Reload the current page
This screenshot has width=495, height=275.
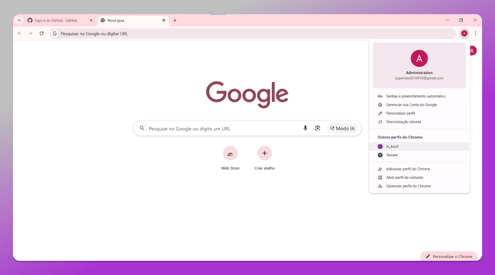(x=42, y=33)
